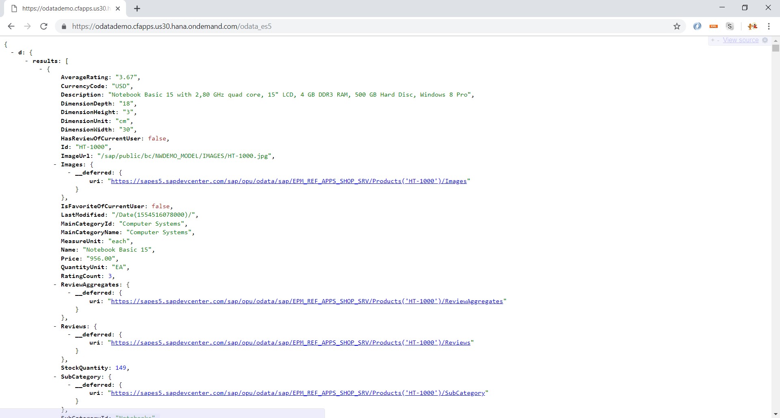Viewport: 780px width, 418px height.
Task: Collapse the Images node
Action: tap(55, 164)
